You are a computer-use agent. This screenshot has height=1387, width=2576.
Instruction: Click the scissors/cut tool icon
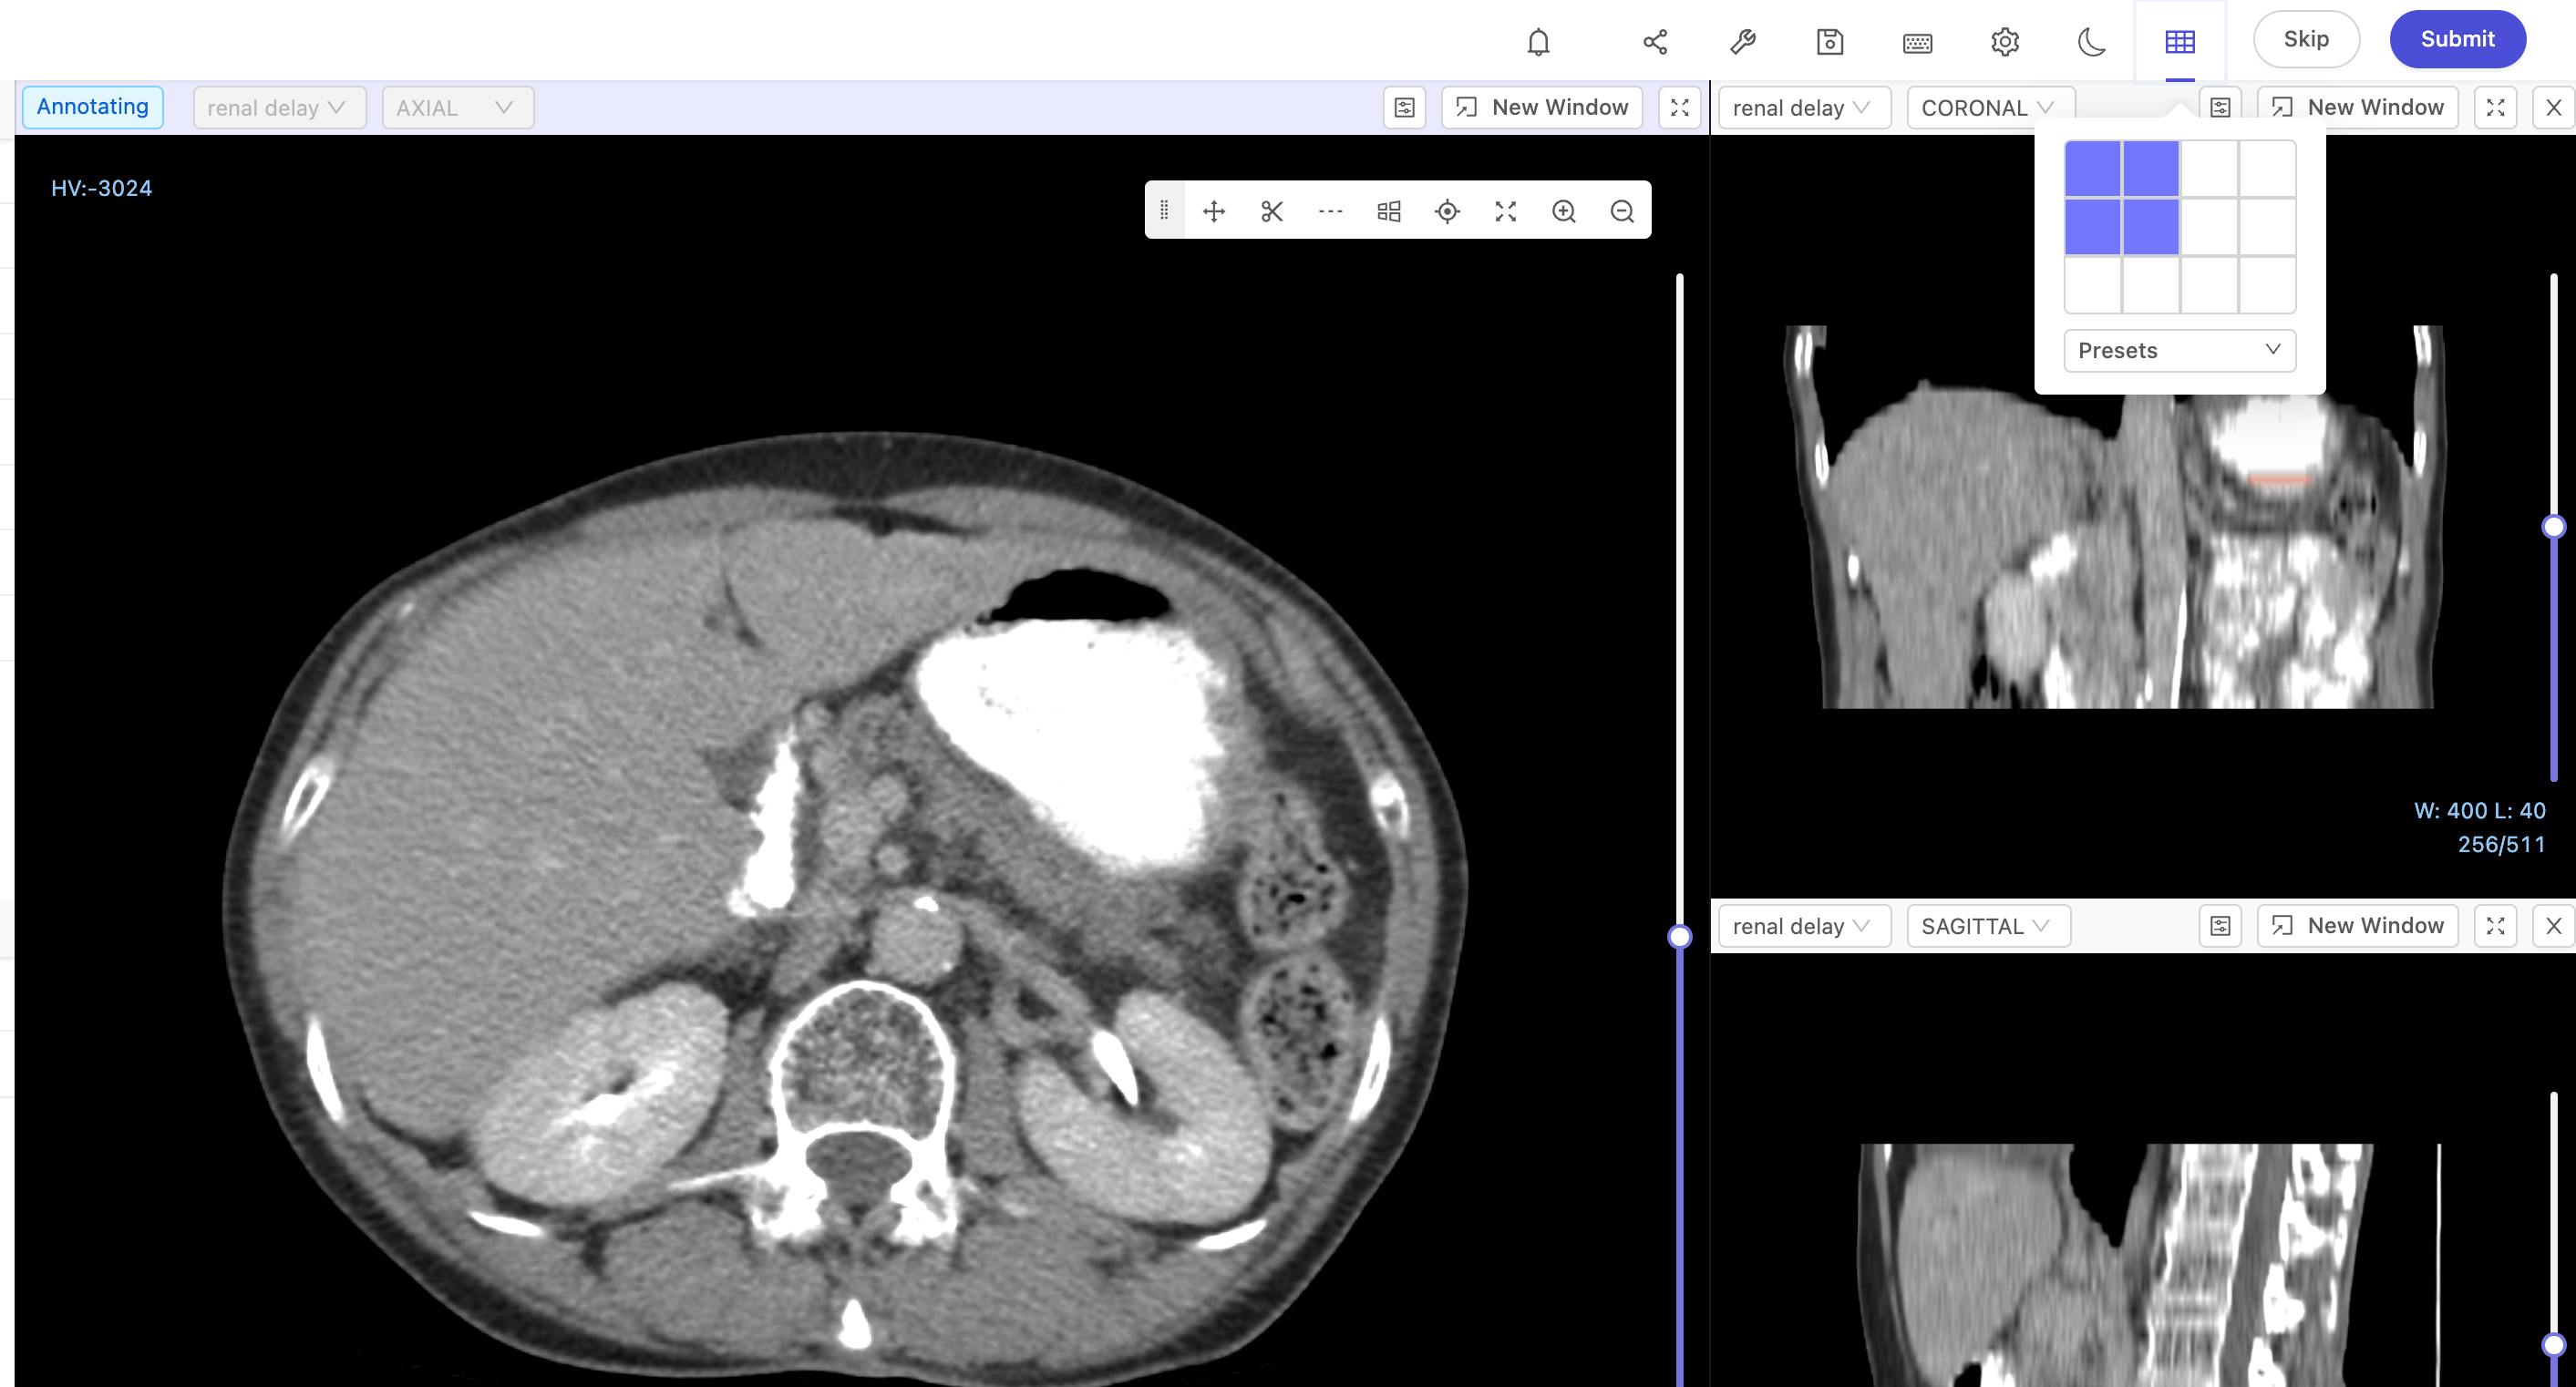(x=1273, y=211)
